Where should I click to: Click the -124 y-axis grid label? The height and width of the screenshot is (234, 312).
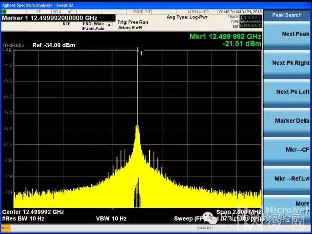coord(8,192)
